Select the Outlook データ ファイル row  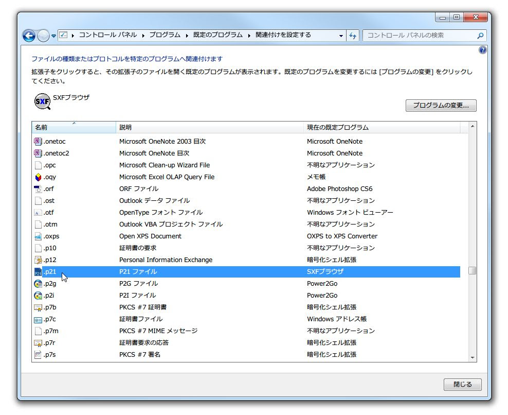pyautogui.click(x=246, y=201)
